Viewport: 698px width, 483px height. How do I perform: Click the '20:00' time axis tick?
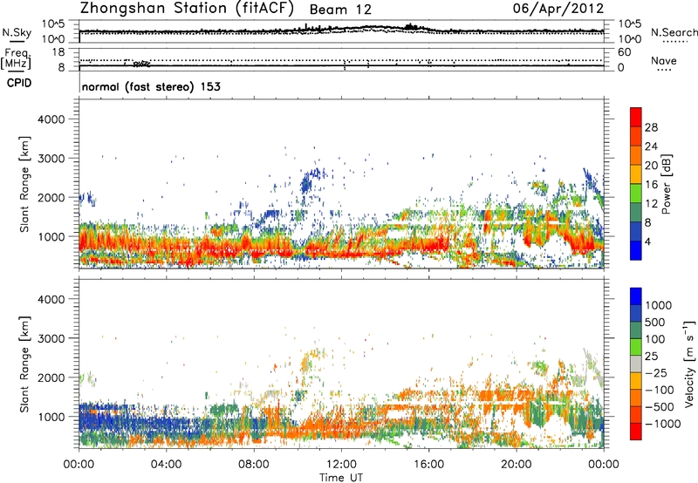point(517,465)
